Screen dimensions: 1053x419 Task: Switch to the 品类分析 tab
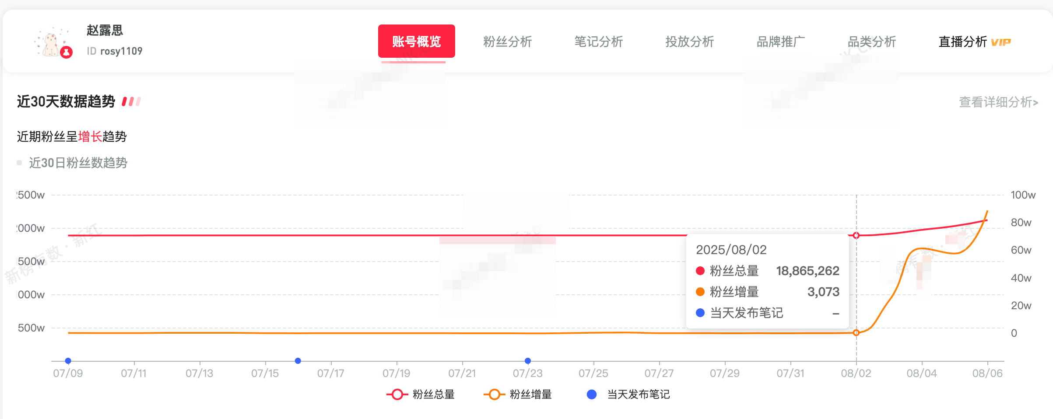[871, 42]
